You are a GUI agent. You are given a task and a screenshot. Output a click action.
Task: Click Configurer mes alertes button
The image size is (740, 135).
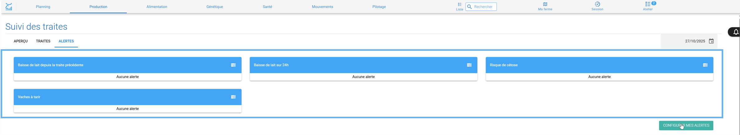(x=686, y=125)
